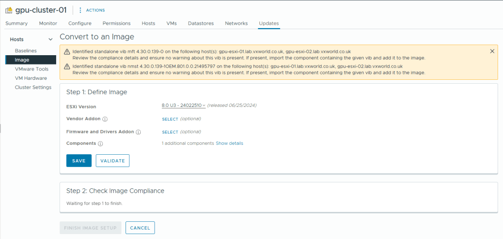Click the mft vib warning triangle icon
This screenshot has width=503, height=239.
click(67, 52)
